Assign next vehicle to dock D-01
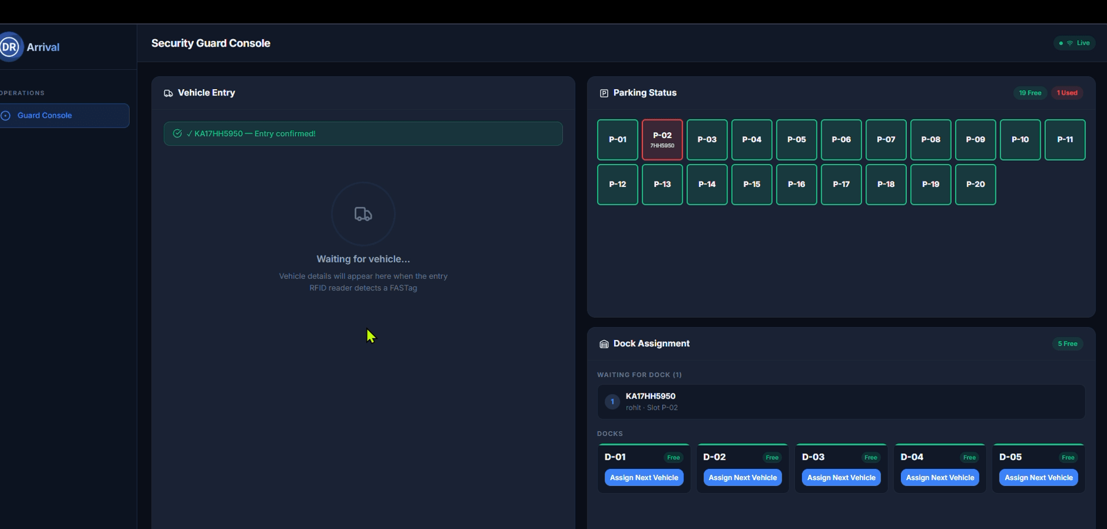The width and height of the screenshot is (1107, 529). pos(644,477)
